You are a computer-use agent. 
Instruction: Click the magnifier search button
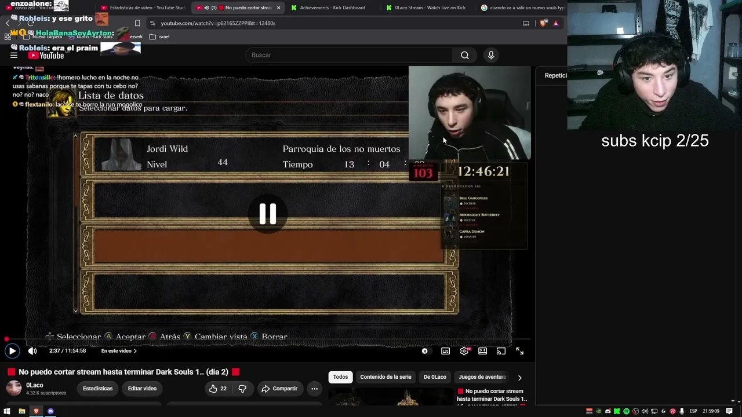point(465,55)
